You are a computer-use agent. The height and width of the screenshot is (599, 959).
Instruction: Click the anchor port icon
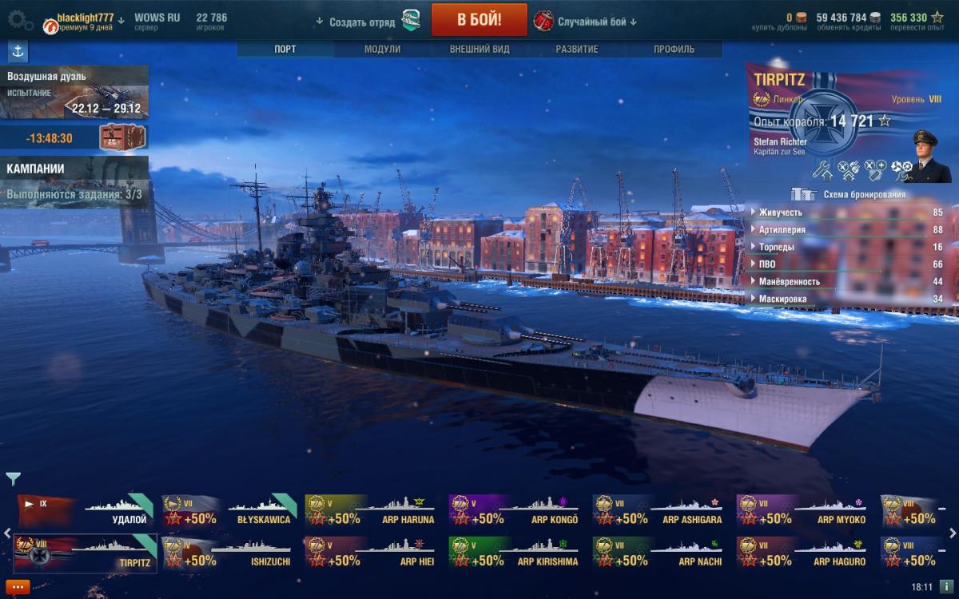pos(17,51)
